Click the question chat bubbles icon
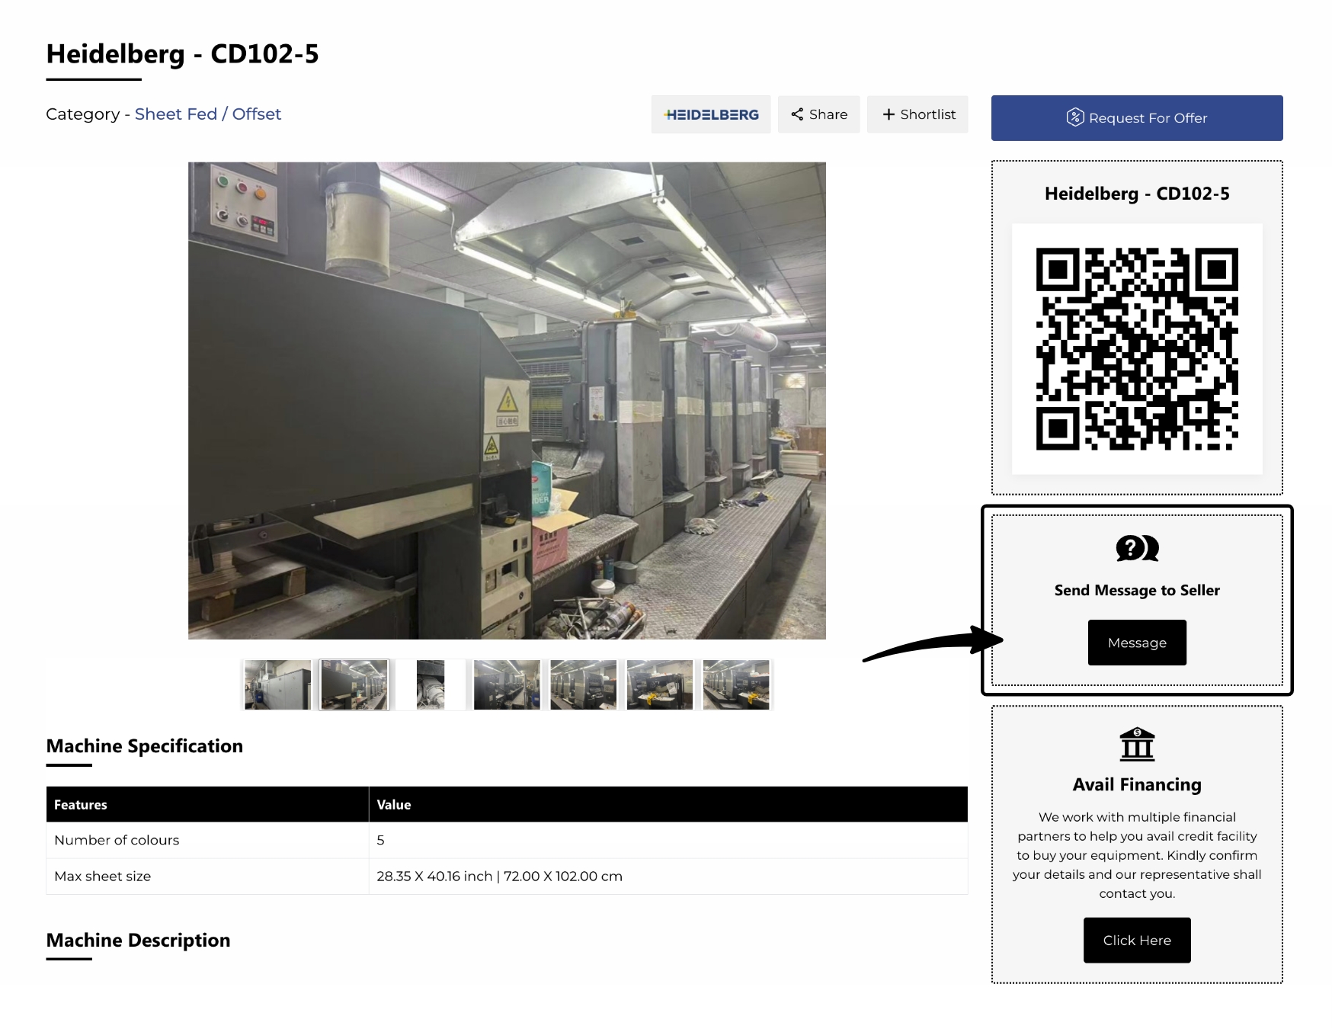Viewport: 1332px width, 1029px height. (1137, 548)
